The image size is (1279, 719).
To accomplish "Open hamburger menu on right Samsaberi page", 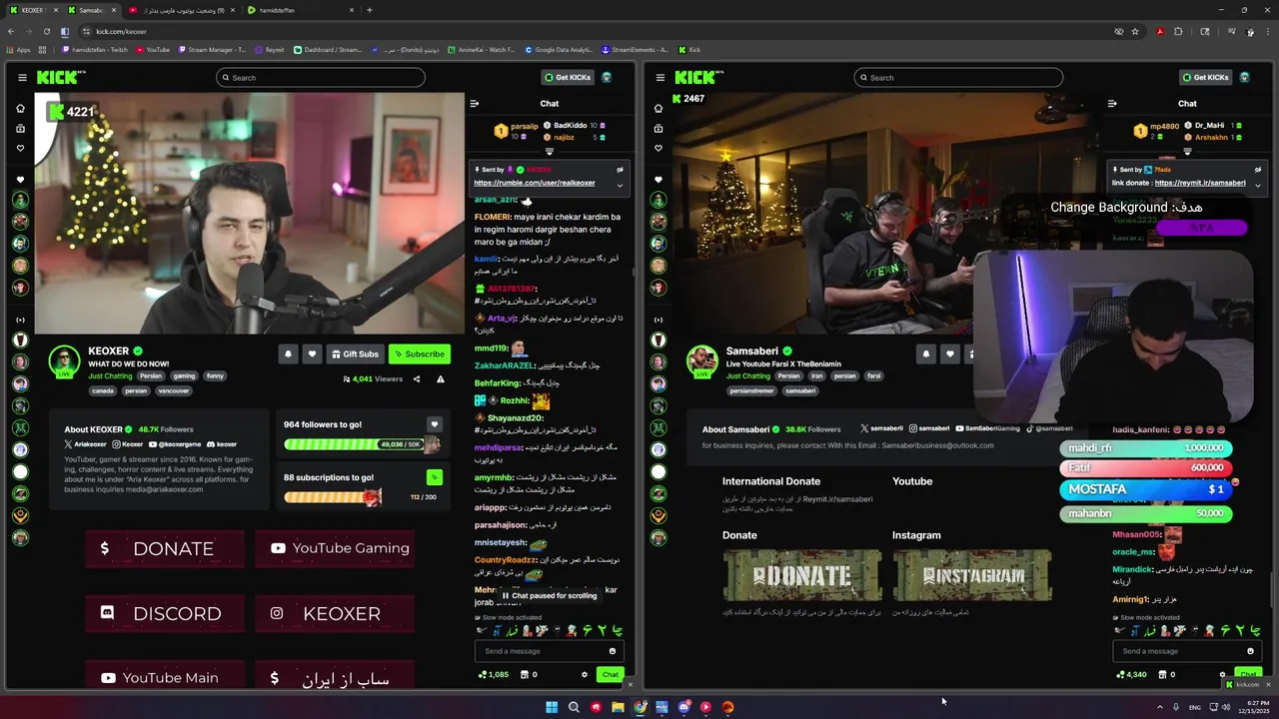I will point(659,77).
